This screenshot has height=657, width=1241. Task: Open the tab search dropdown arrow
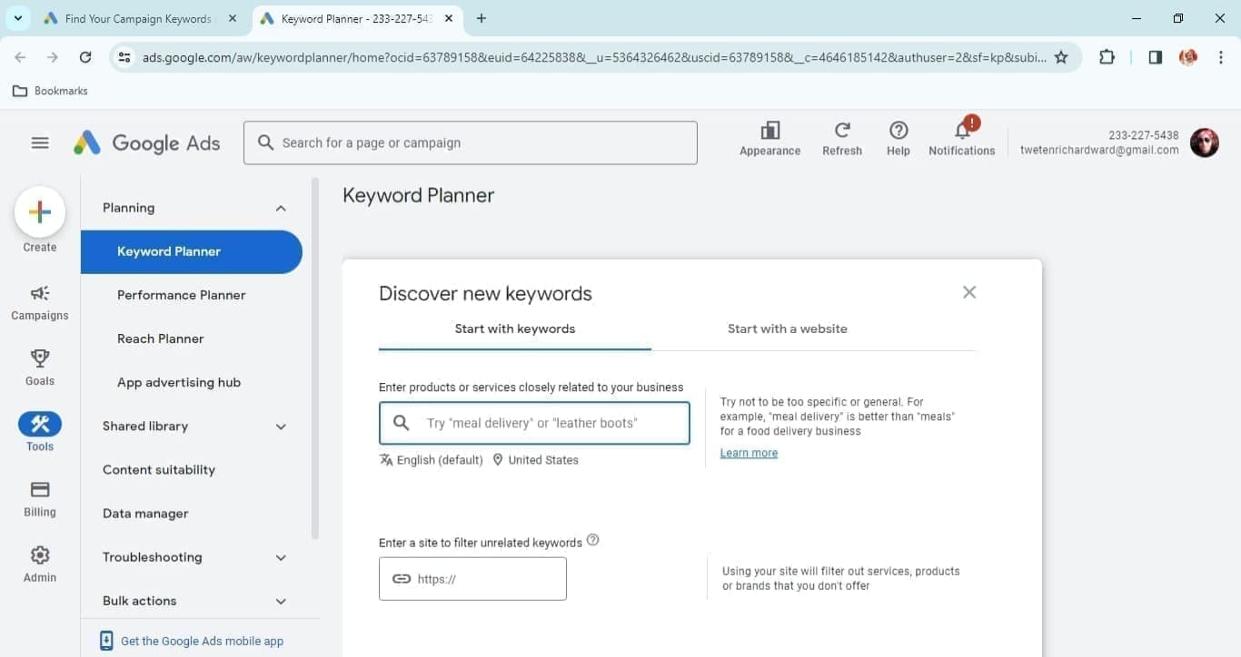[x=17, y=18]
